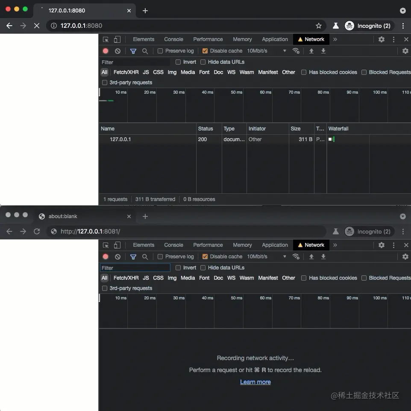Viewport: 411px width, 411px height.
Task: Select the 127.0.0.1 request row
Action: coord(120,139)
